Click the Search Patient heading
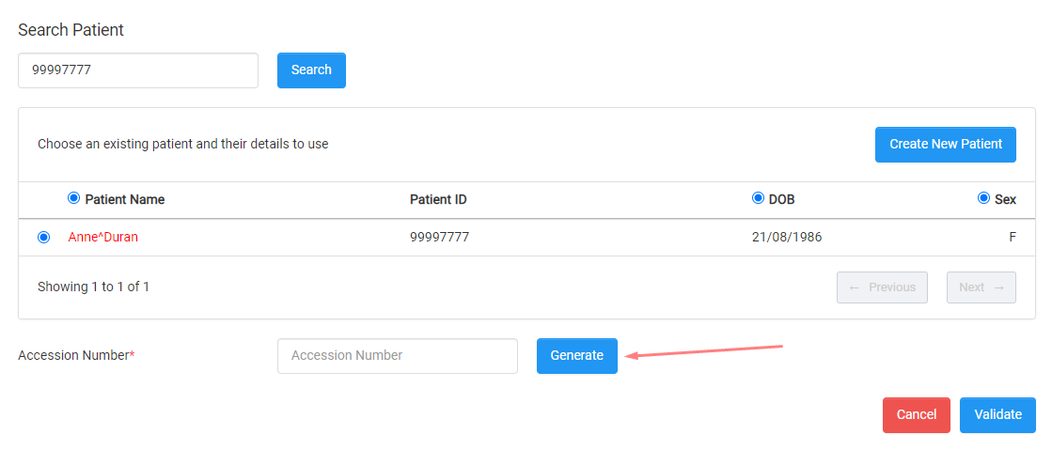The image size is (1052, 450). point(71,30)
